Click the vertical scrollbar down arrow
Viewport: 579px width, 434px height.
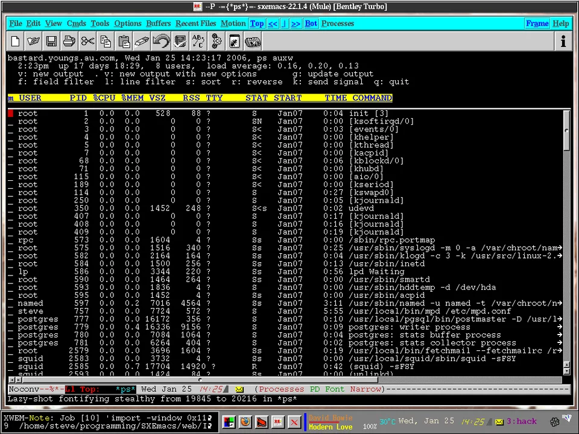tap(567, 372)
